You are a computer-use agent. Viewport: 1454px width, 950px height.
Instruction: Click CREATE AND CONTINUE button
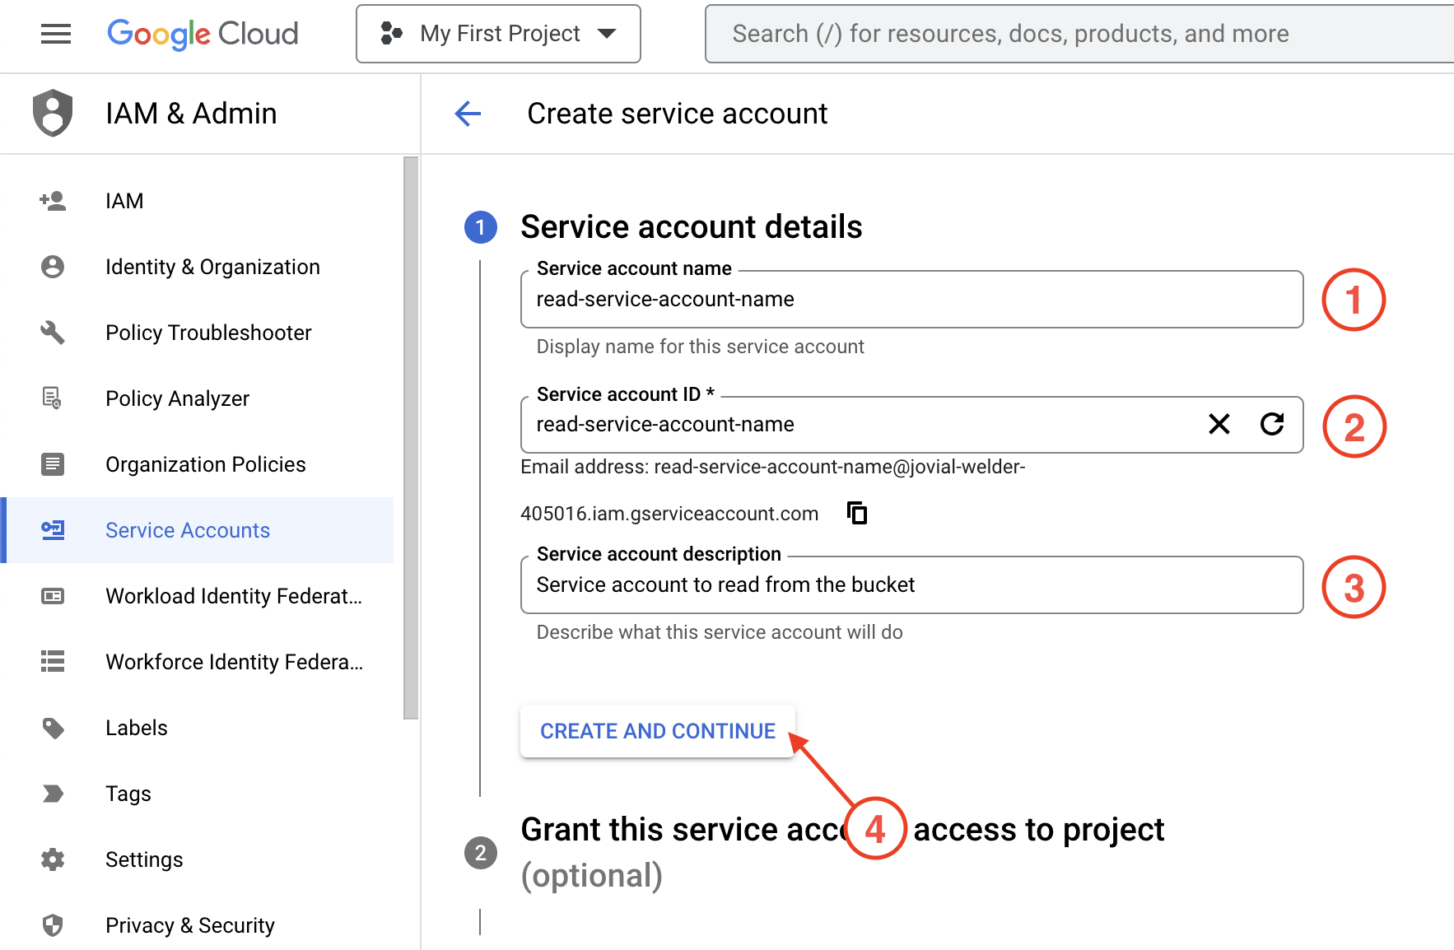click(x=657, y=731)
